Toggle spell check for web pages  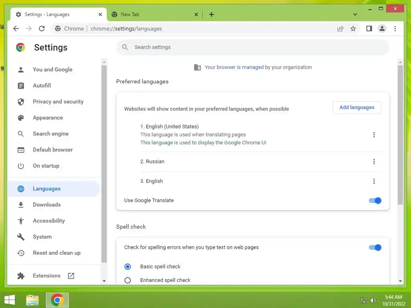[375, 247]
